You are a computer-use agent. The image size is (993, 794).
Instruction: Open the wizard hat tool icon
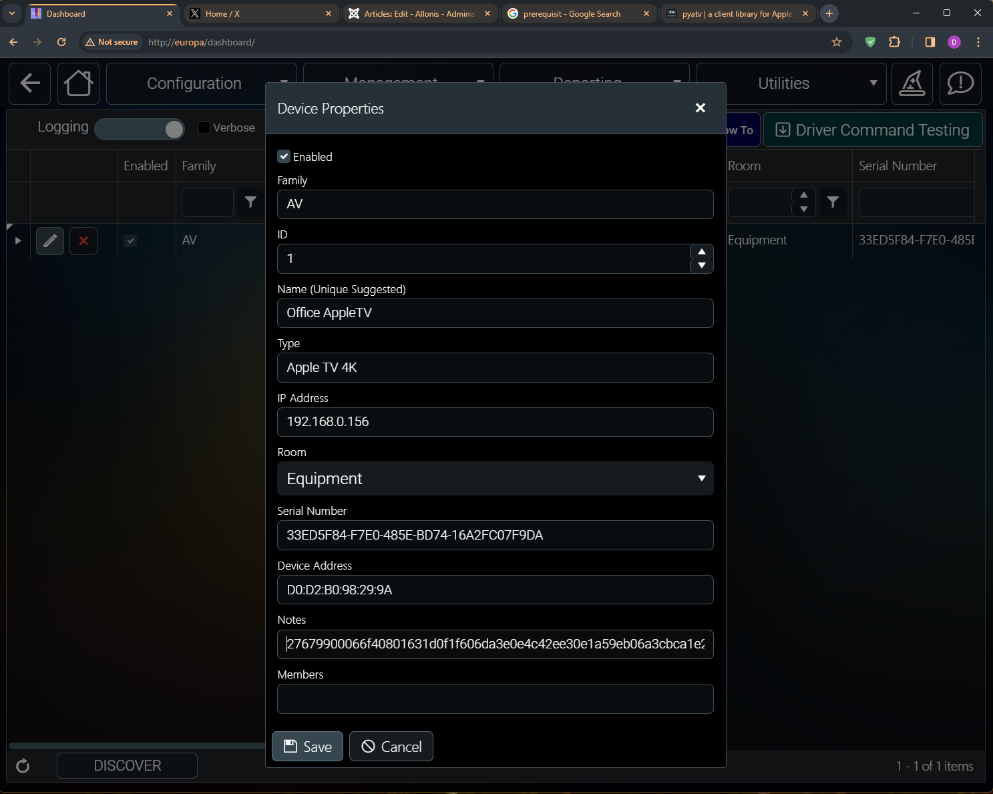[x=912, y=83]
